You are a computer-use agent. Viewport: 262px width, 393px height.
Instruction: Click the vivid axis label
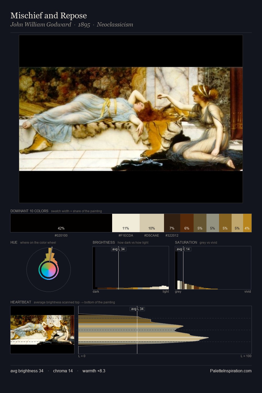coord(248,292)
